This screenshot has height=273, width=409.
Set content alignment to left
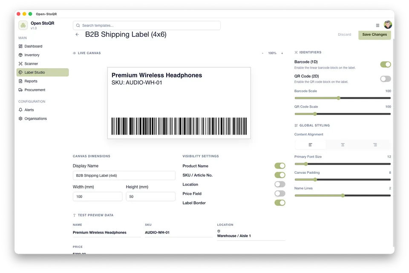[x=310, y=145]
